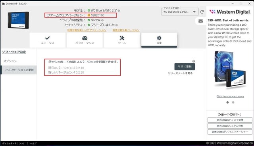
Task: Open the mail envelope notification icon
Action: click(200, 21)
